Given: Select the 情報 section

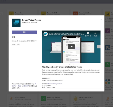Looking at the screenshot, I should point(14,37).
